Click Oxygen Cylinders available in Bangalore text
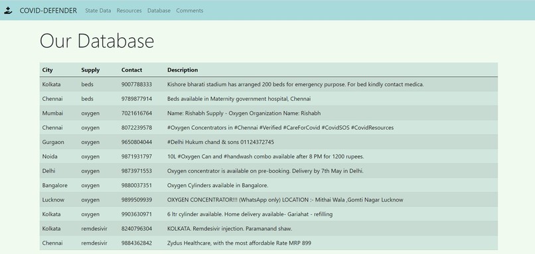 (218, 186)
